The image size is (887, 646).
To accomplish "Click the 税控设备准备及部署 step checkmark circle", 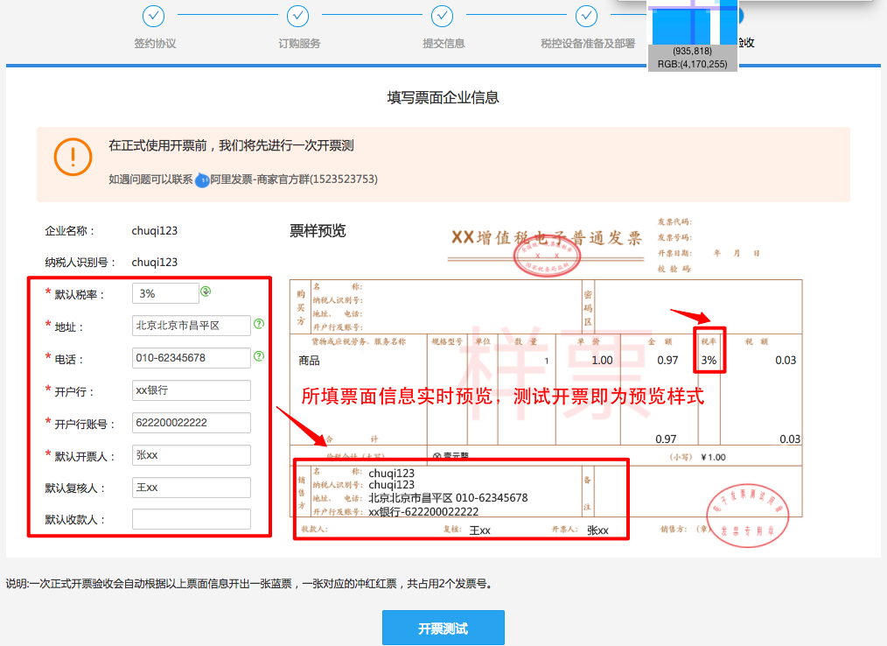I will click(x=586, y=16).
